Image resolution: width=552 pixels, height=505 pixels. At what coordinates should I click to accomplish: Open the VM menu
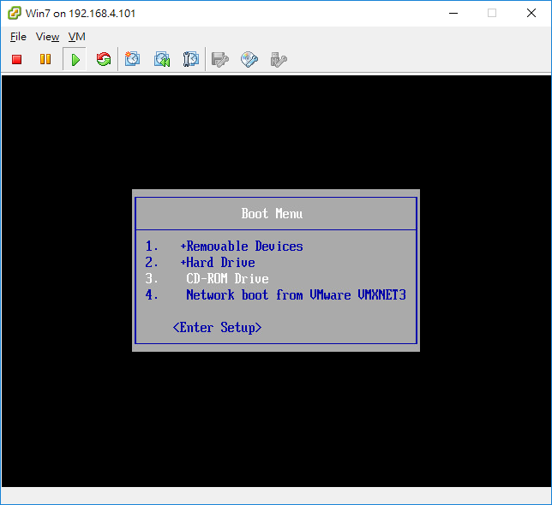coord(77,37)
